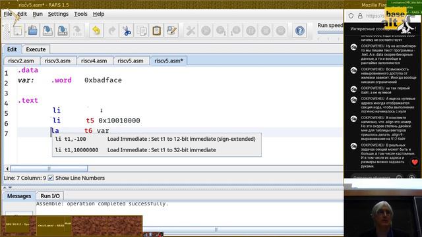This screenshot has width=422, height=237.
Task: Open the riscv4.asm file tab
Action: [x=94, y=61]
